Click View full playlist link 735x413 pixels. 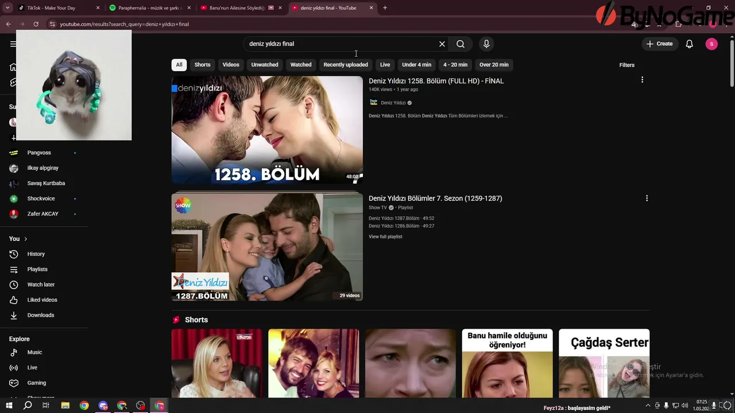click(385, 237)
